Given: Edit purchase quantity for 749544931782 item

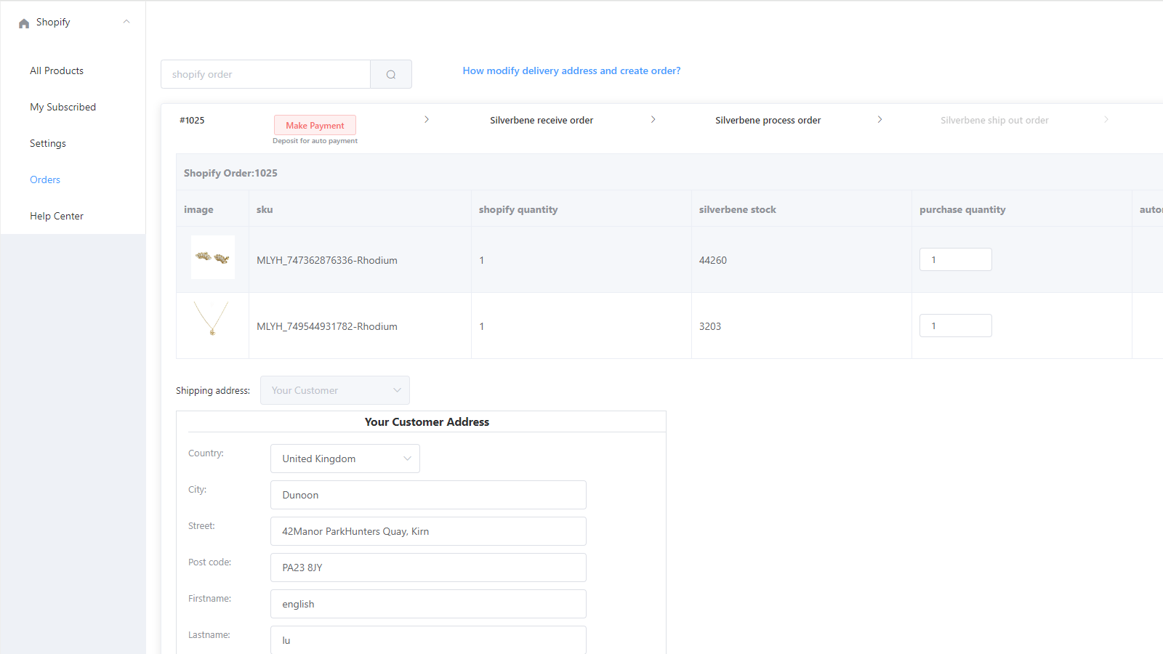Looking at the screenshot, I should (x=956, y=326).
